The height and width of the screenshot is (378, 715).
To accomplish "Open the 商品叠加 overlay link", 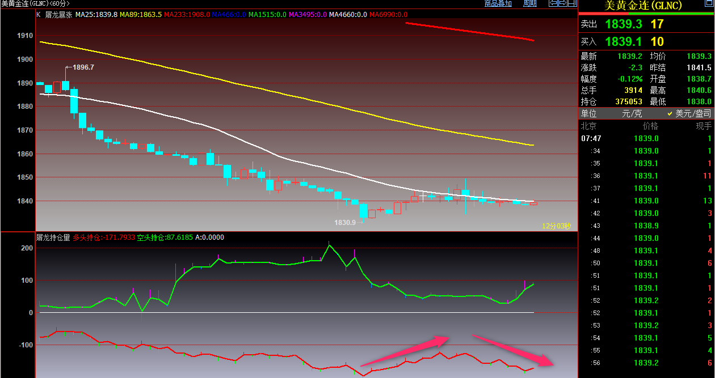I will [498, 3].
